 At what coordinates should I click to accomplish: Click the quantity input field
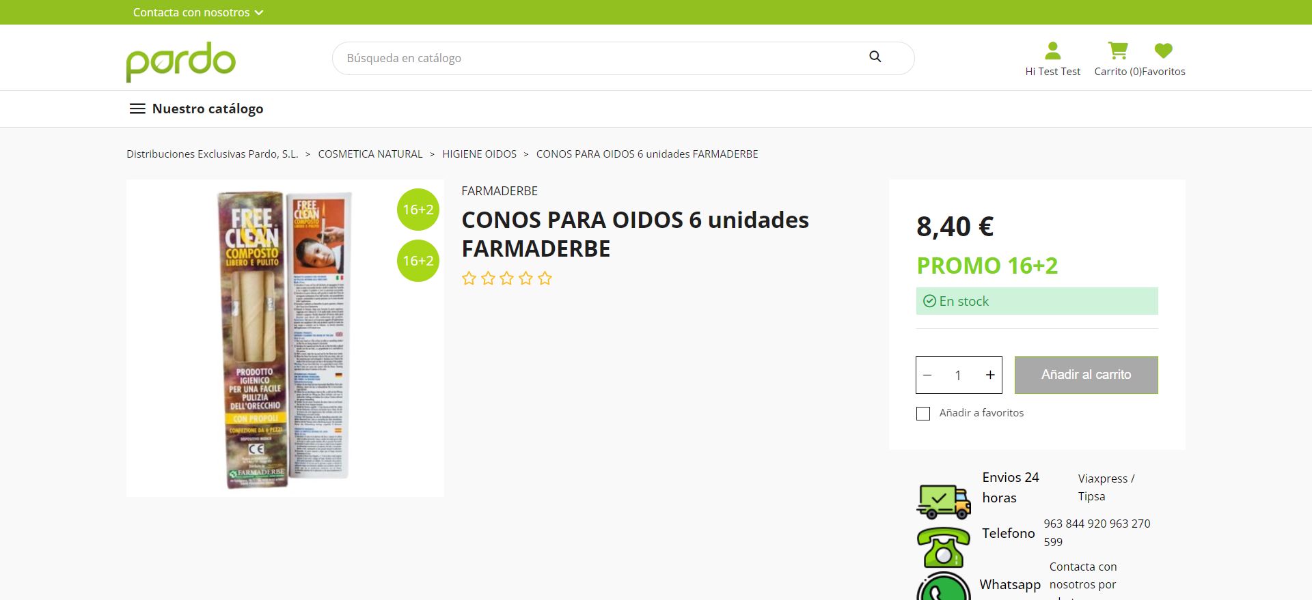959,375
